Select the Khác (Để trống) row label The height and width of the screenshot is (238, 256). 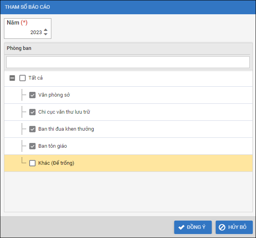pyautogui.click(x=56, y=163)
